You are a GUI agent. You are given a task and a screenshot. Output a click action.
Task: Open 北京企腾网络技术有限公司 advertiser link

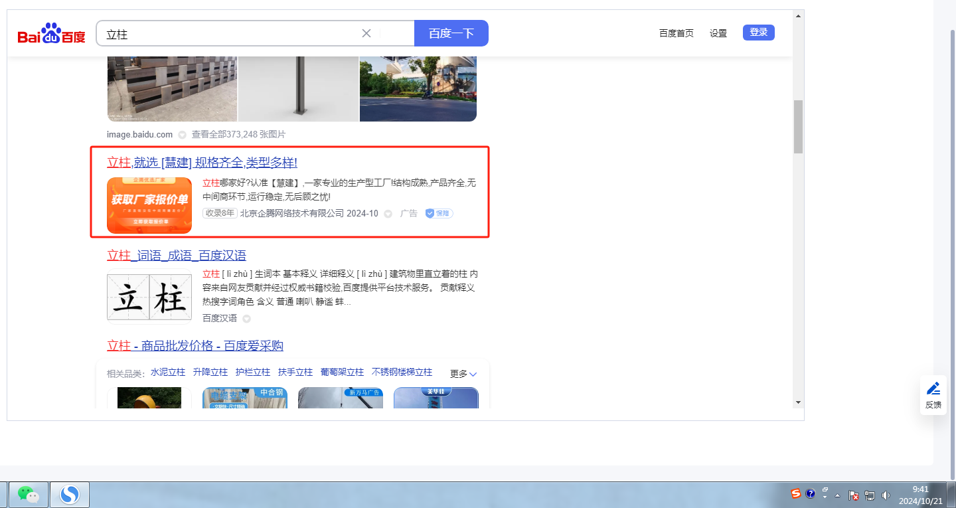[292, 213]
